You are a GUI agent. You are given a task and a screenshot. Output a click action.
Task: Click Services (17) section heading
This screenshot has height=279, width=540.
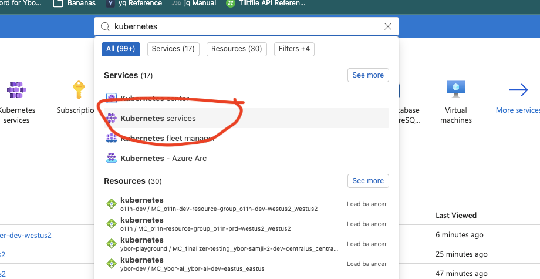(128, 75)
